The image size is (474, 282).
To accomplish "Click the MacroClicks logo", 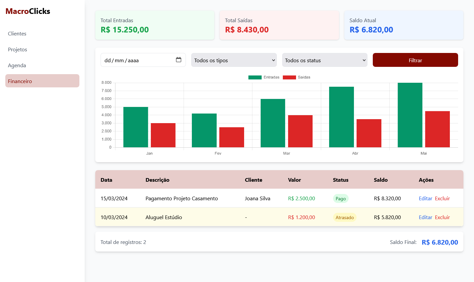I will click(28, 11).
